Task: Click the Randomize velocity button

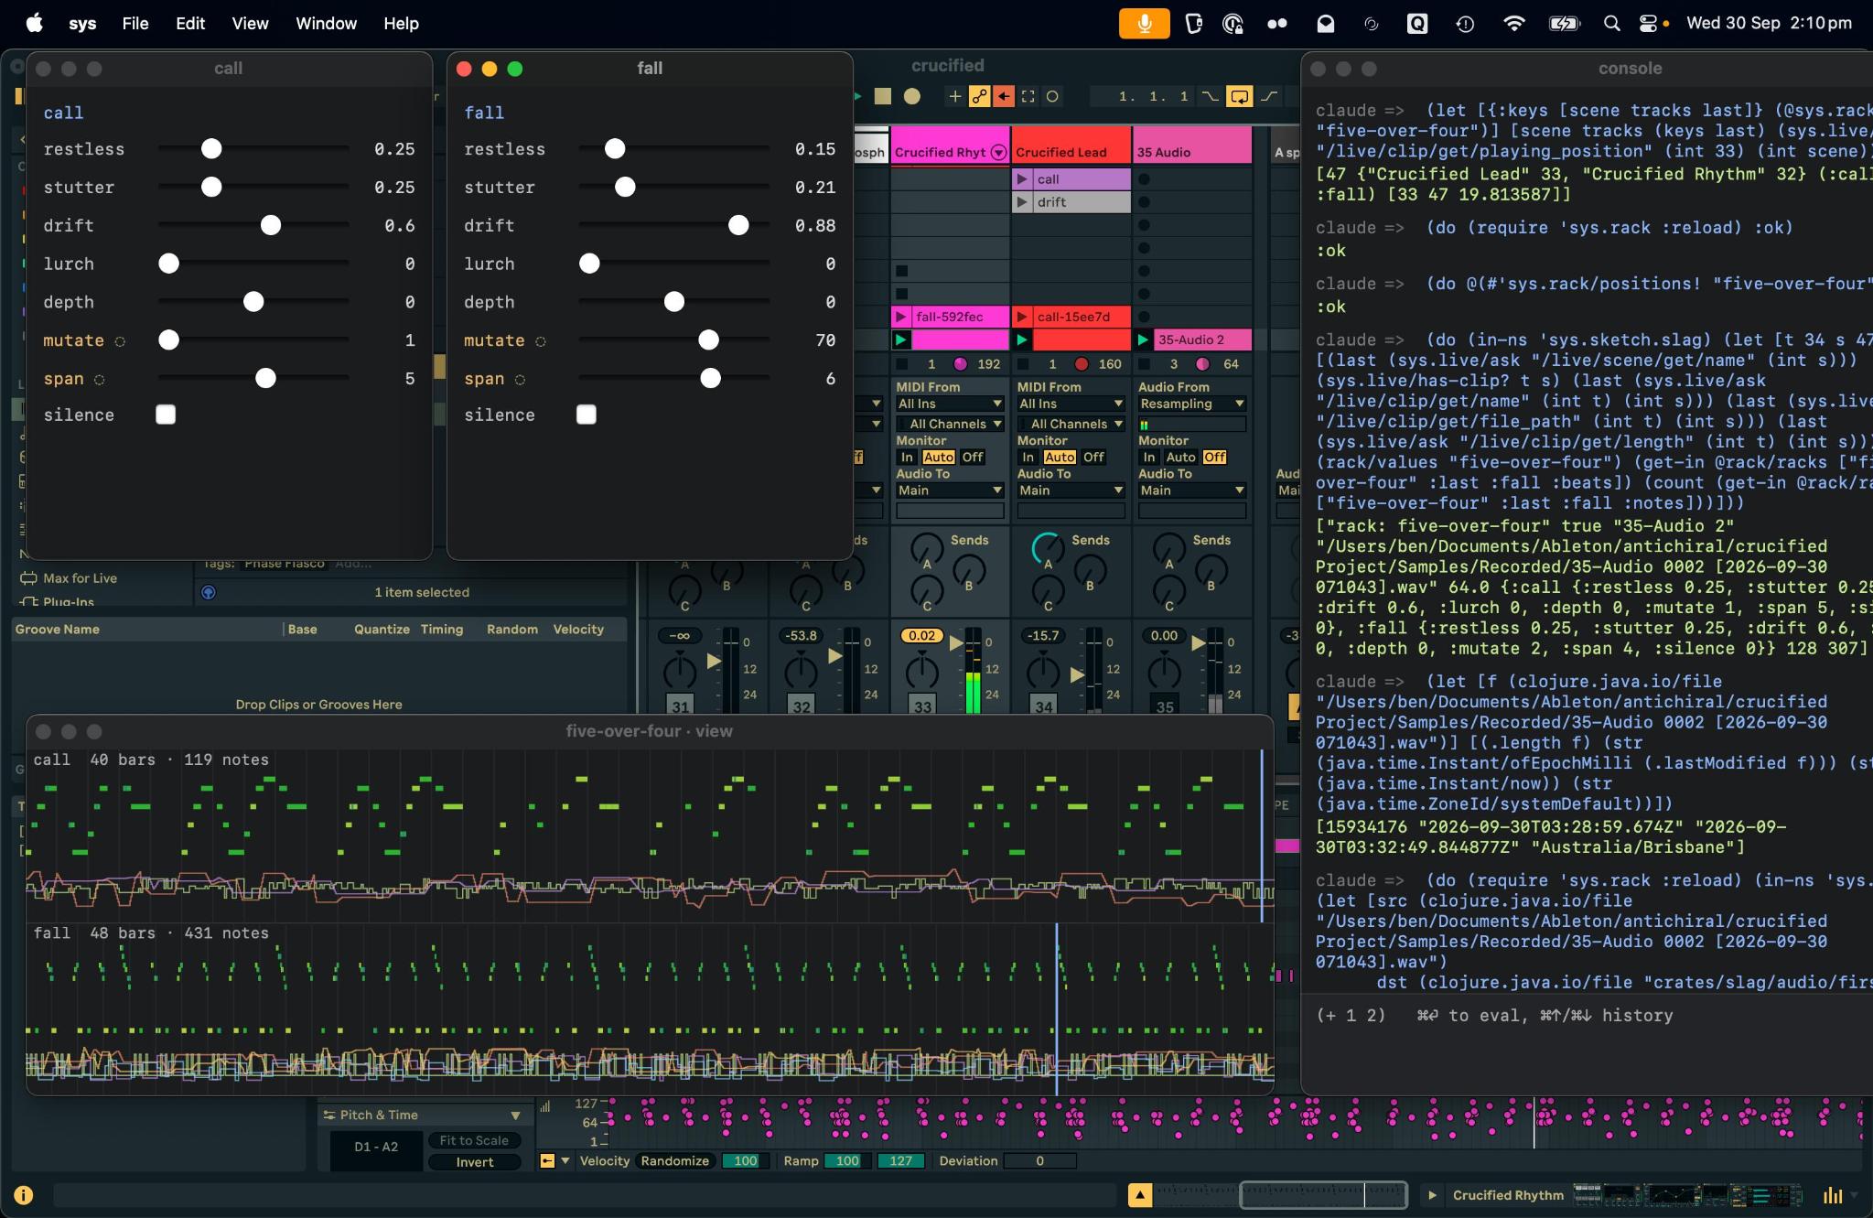Action: pyautogui.click(x=675, y=1160)
